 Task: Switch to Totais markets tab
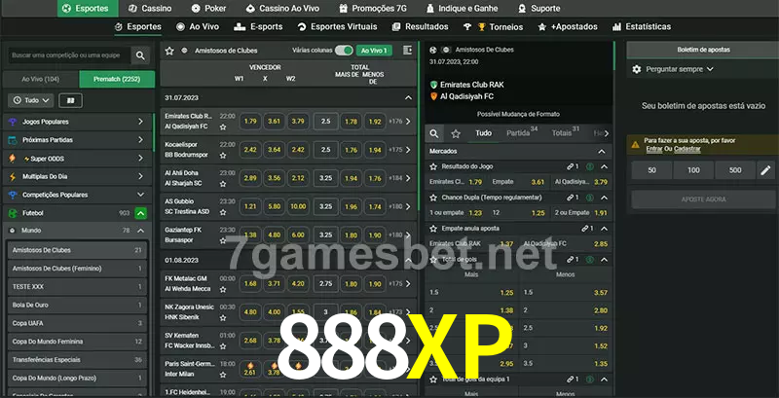(x=566, y=133)
